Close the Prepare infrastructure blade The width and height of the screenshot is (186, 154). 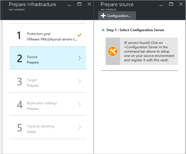[89, 4]
